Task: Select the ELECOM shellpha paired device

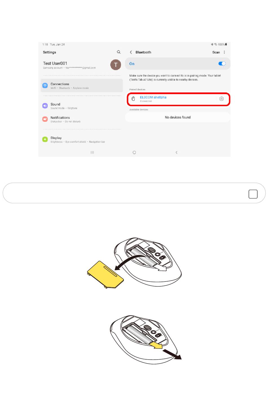Action: click(x=178, y=99)
